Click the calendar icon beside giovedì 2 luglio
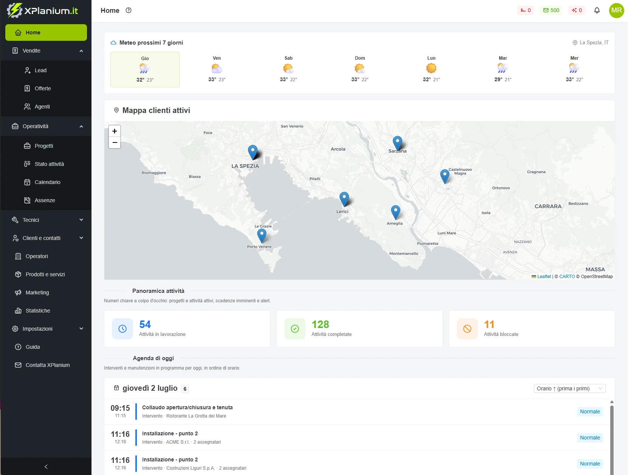 pos(116,388)
